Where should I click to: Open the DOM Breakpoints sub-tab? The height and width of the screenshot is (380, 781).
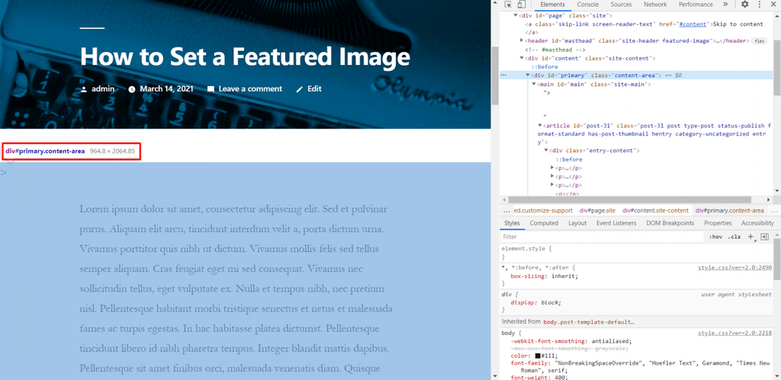click(670, 223)
